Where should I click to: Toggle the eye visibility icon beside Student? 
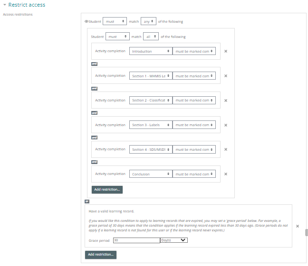pyautogui.click(x=86, y=21)
